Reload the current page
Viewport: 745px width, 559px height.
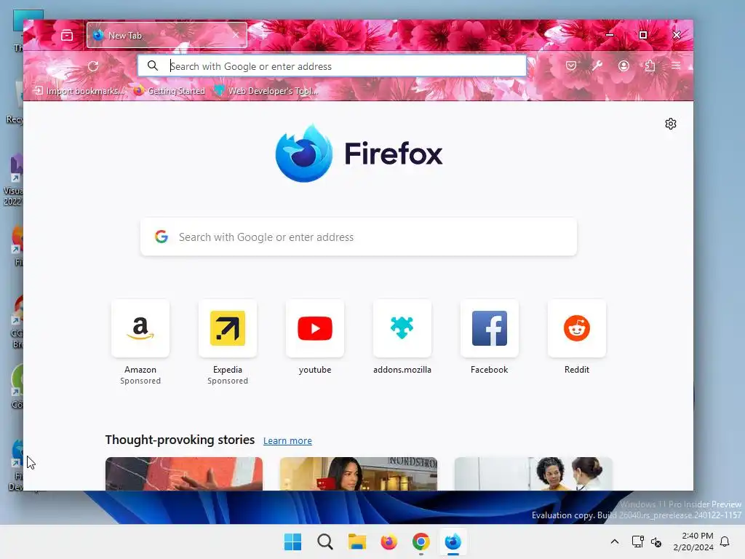(93, 66)
